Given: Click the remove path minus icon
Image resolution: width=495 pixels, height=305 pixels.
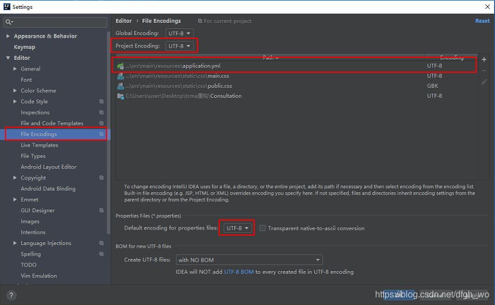Looking at the screenshot, I should click(x=484, y=71).
